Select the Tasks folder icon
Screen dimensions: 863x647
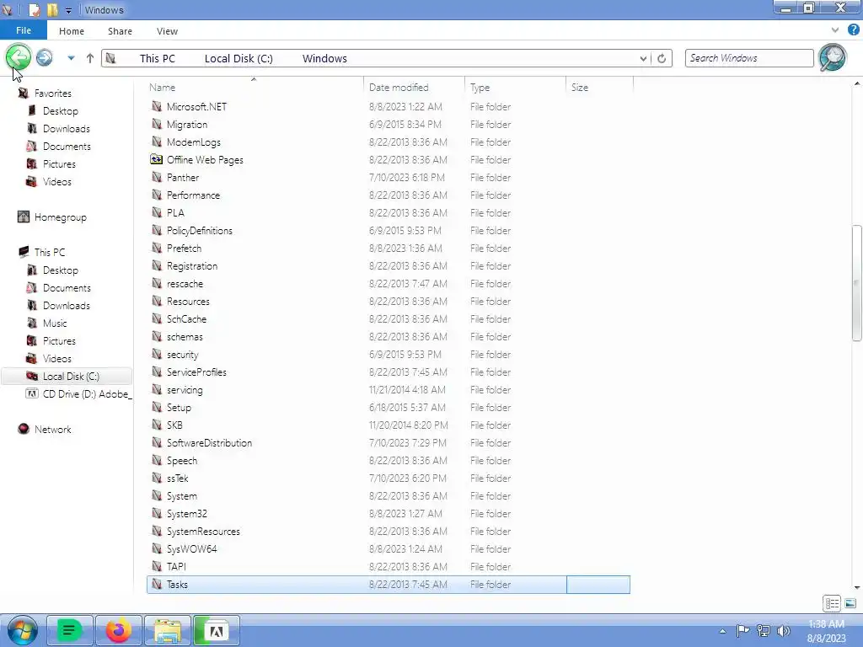(x=157, y=585)
